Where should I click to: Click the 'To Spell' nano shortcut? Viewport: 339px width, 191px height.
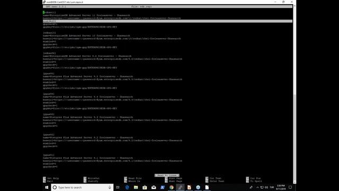[254, 181]
